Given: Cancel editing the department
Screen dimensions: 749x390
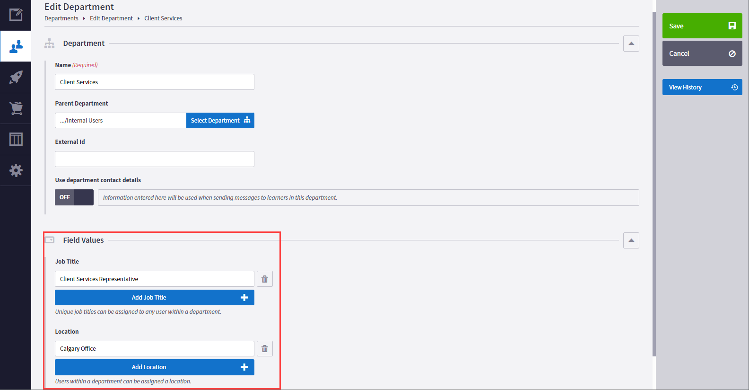Looking at the screenshot, I should point(702,53).
